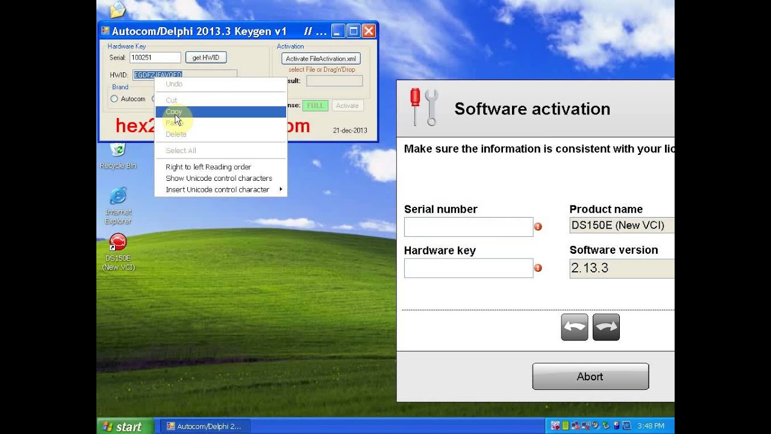
Task: Choose Select All in the context menu
Action: tap(220, 151)
